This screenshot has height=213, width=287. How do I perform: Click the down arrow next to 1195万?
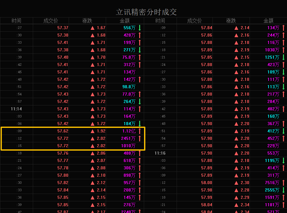pos(284,160)
